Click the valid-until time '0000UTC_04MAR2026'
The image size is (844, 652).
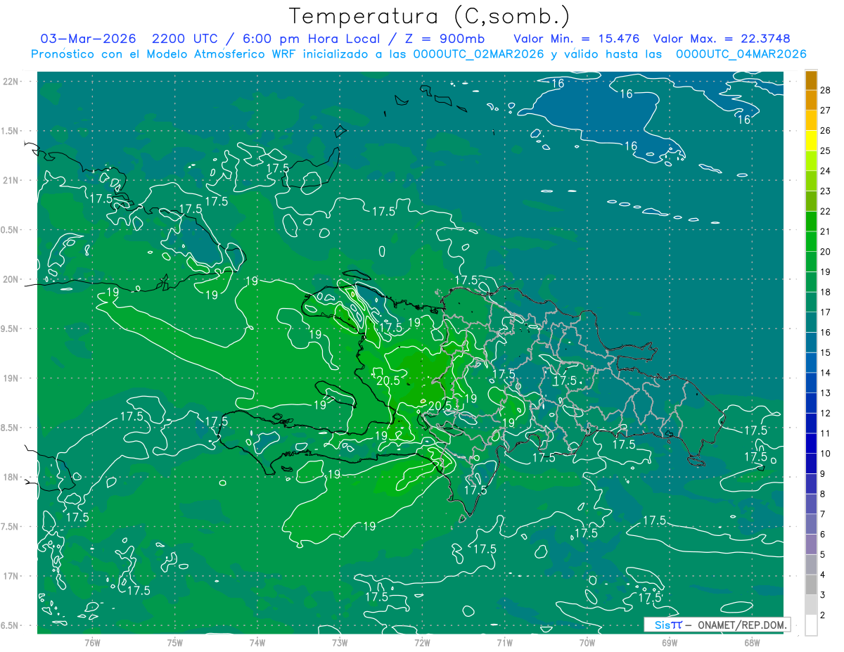click(x=741, y=54)
